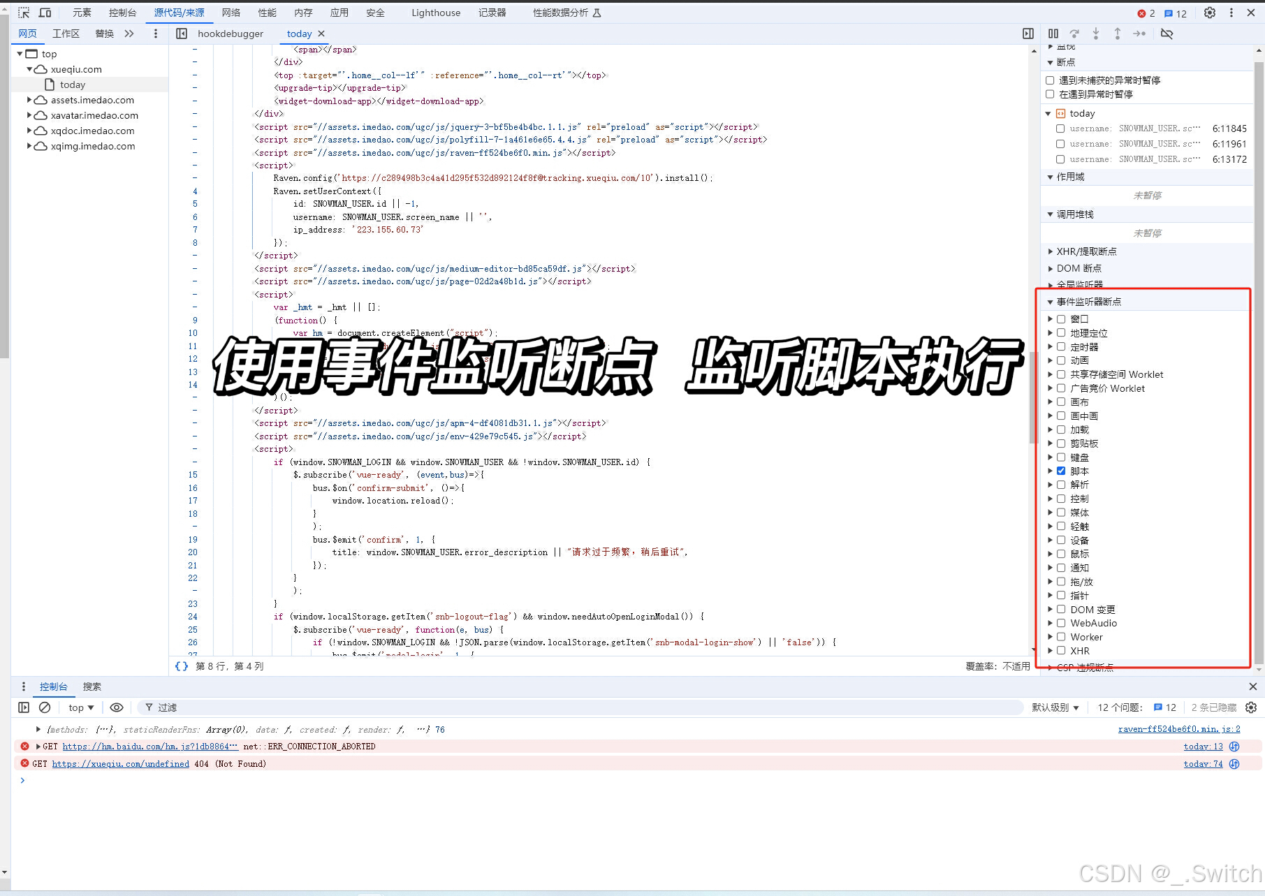Viewport: 1265px width, 896px height.
Task: Click the red error count badge
Action: (1146, 13)
